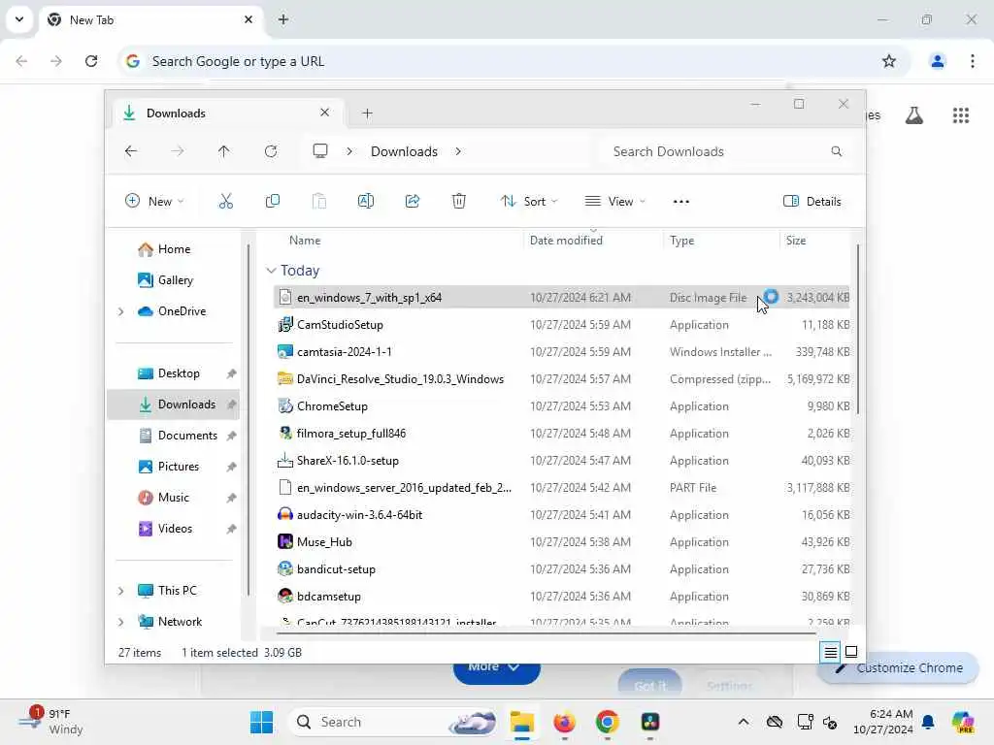Viewport: 994px width, 745px height.
Task: Refresh the Downloads folder view
Action: coord(271,151)
